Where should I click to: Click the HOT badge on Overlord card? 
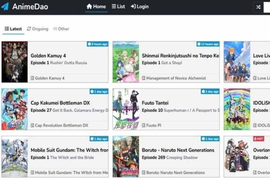(258, 139)
